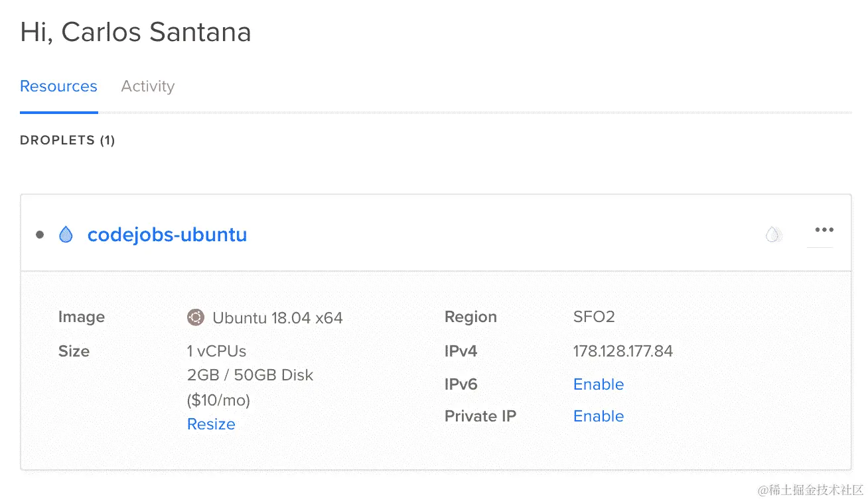The image size is (868, 501).
Task: Click the IPv4 label
Action: [x=461, y=351]
